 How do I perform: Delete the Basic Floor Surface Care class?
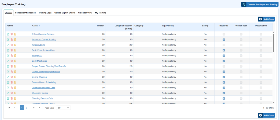pos(12,50)
